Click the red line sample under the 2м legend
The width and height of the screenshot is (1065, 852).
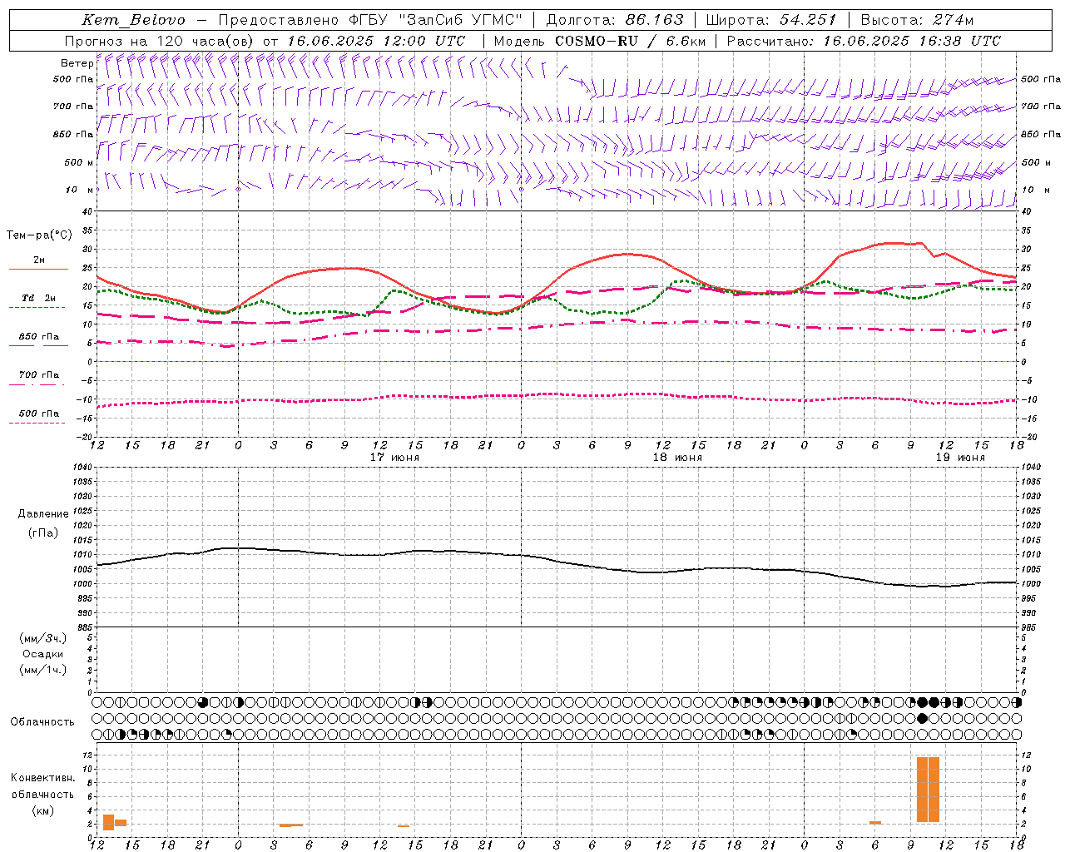[39, 270]
